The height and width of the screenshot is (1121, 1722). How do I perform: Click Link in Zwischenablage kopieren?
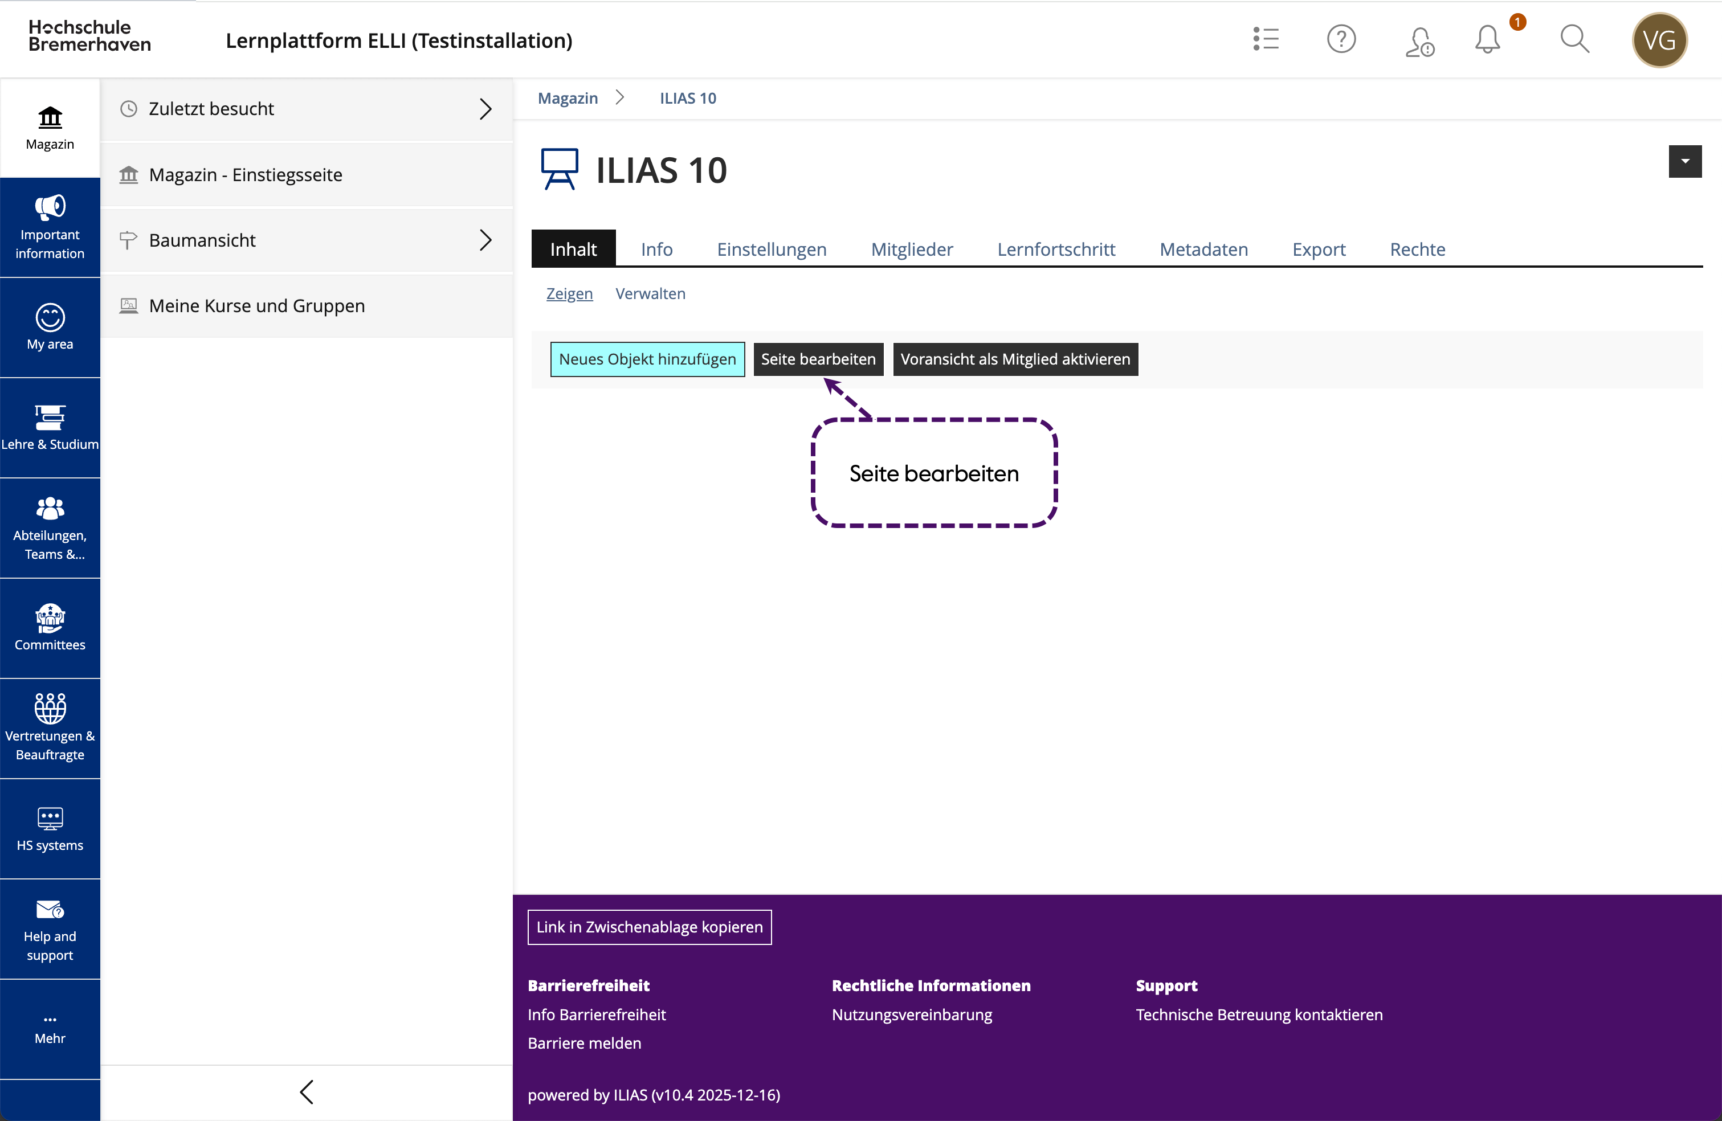(649, 927)
